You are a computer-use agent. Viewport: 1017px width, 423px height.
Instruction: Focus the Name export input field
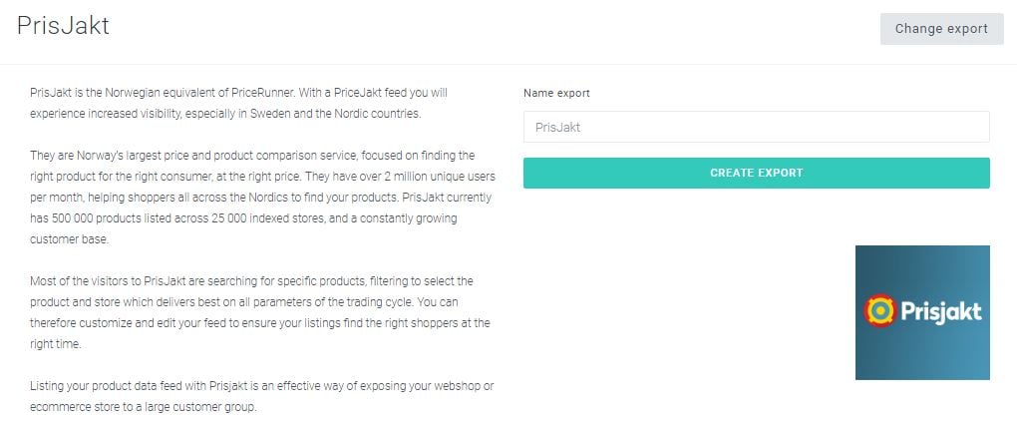(756, 127)
